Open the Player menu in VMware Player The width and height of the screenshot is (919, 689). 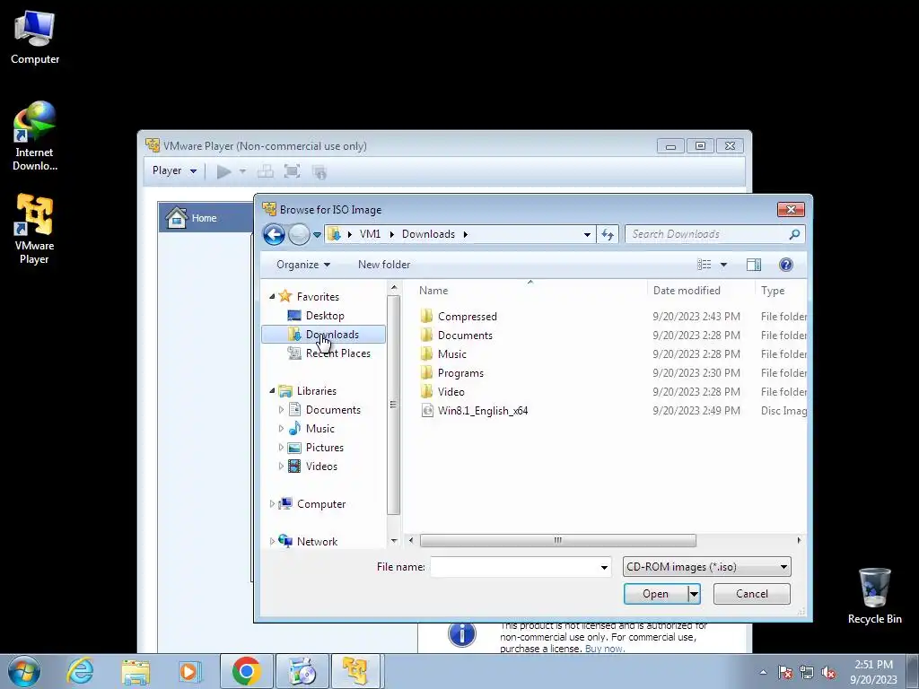174,171
